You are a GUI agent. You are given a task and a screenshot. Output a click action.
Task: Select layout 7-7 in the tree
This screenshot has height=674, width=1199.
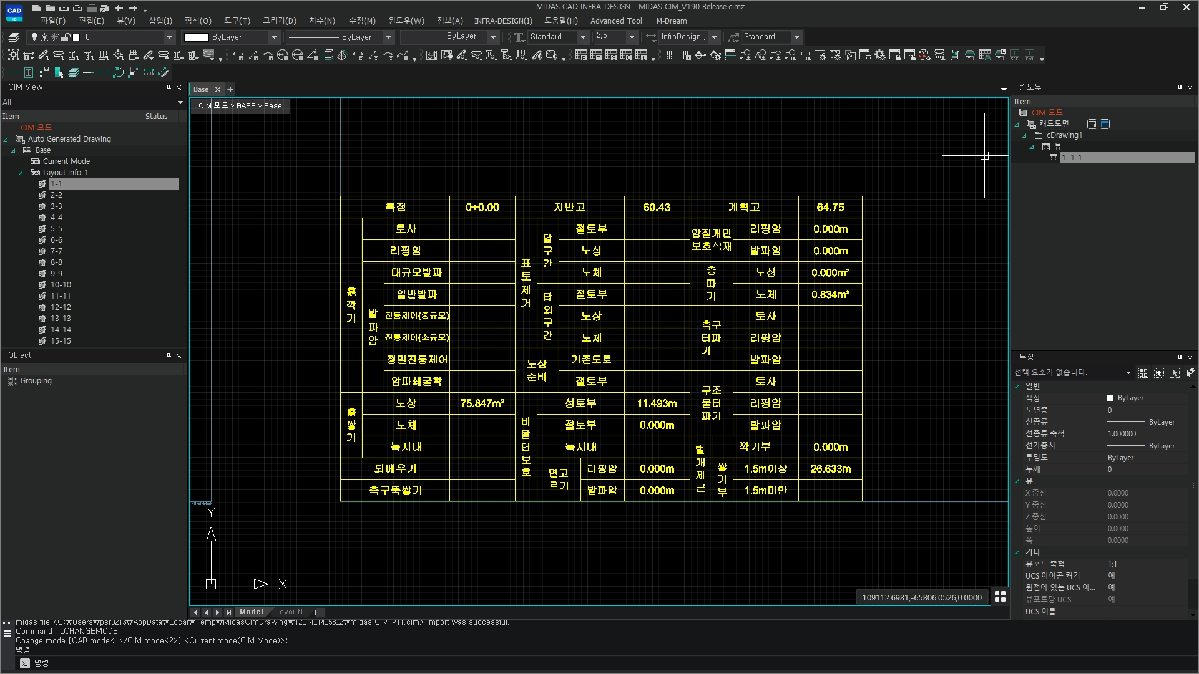pyautogui.click(x=56, y=251)
